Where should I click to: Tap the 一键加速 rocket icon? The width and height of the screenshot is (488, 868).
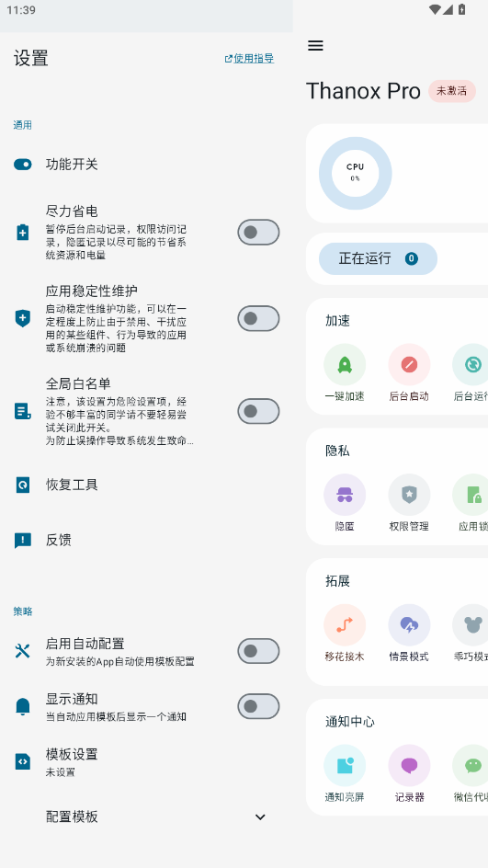(x=345, y=364)
